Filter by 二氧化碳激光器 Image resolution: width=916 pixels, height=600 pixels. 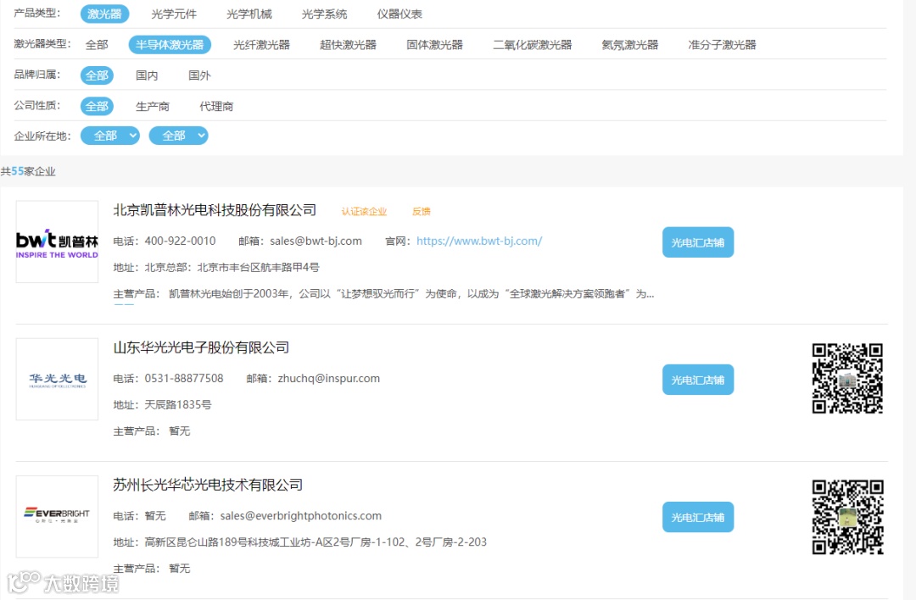532,45
